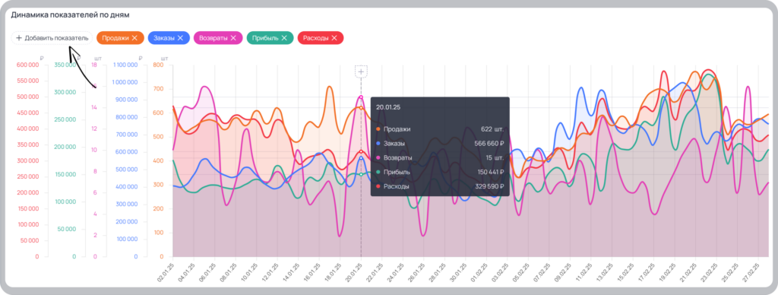The image size is (778, 295).
Task: Click the 21.02.25 date axis label
Action: [688, 273]
